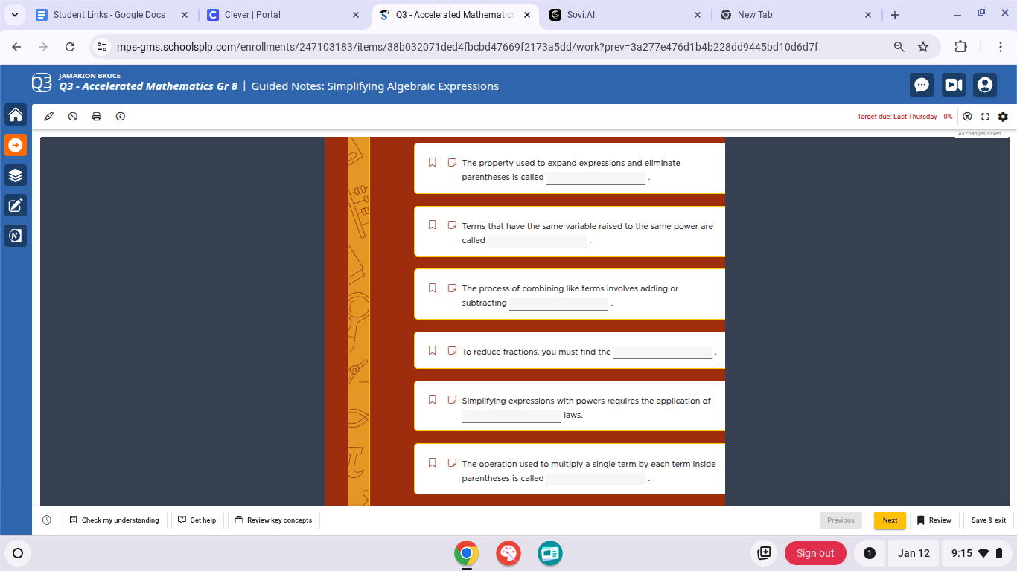The image size is (1017, 571).
Task: Bookmark the 'combining like terms' question
Action: click(432, 288)
